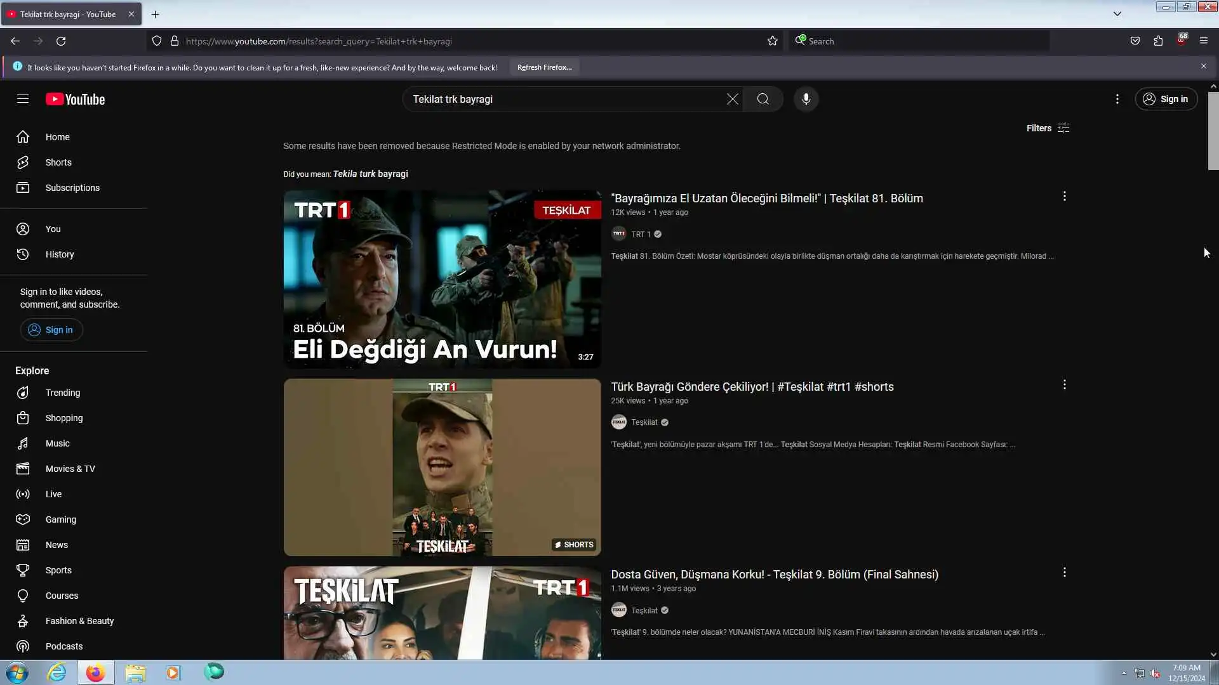The width and height of the screenshot is (1219, 685).
Task: Open YouTube settings three-dot menu
Action: click(1117, 99)
